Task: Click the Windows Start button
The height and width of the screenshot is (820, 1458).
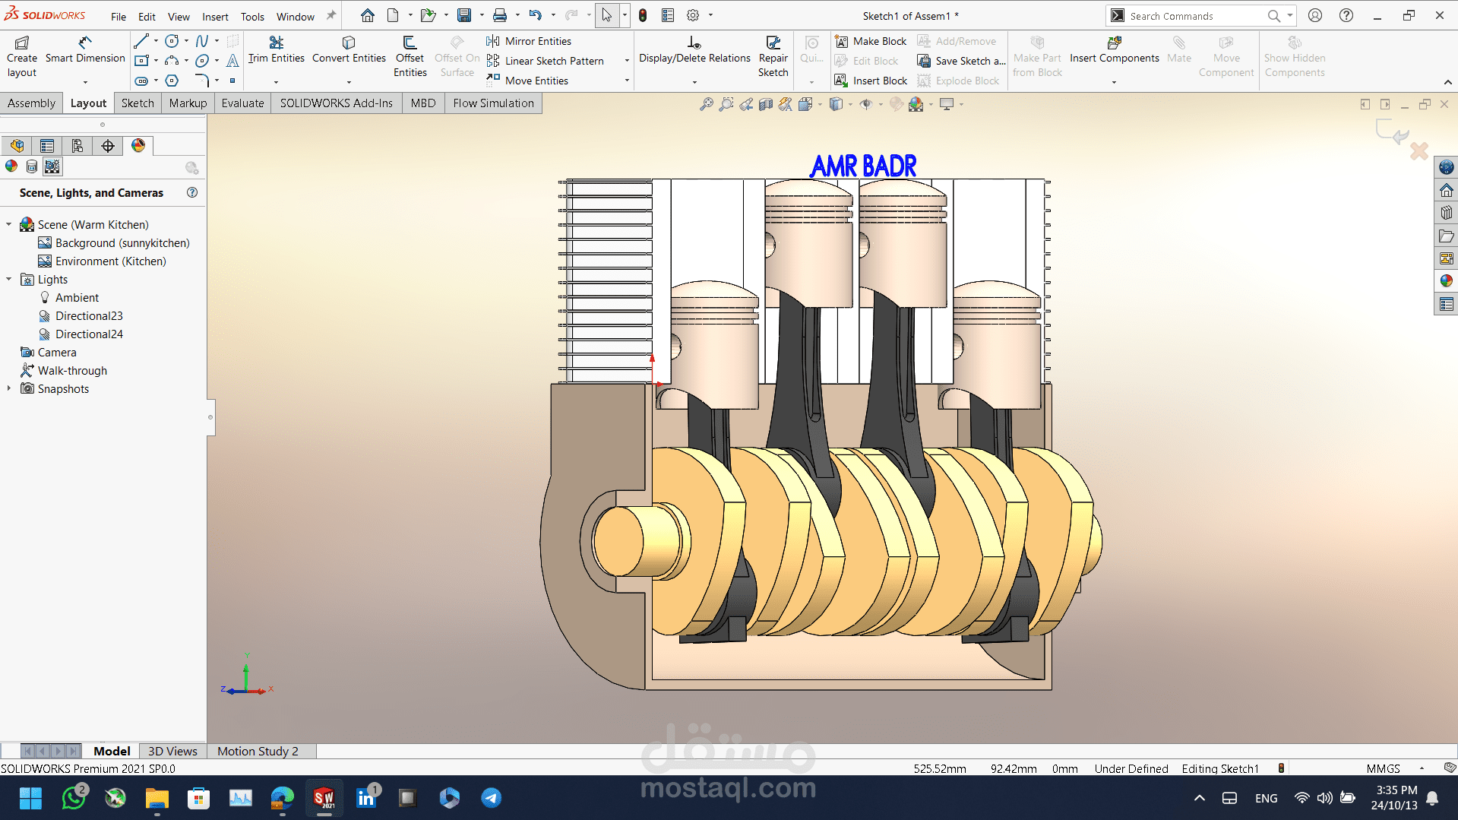Action: [x=30, y=798]
